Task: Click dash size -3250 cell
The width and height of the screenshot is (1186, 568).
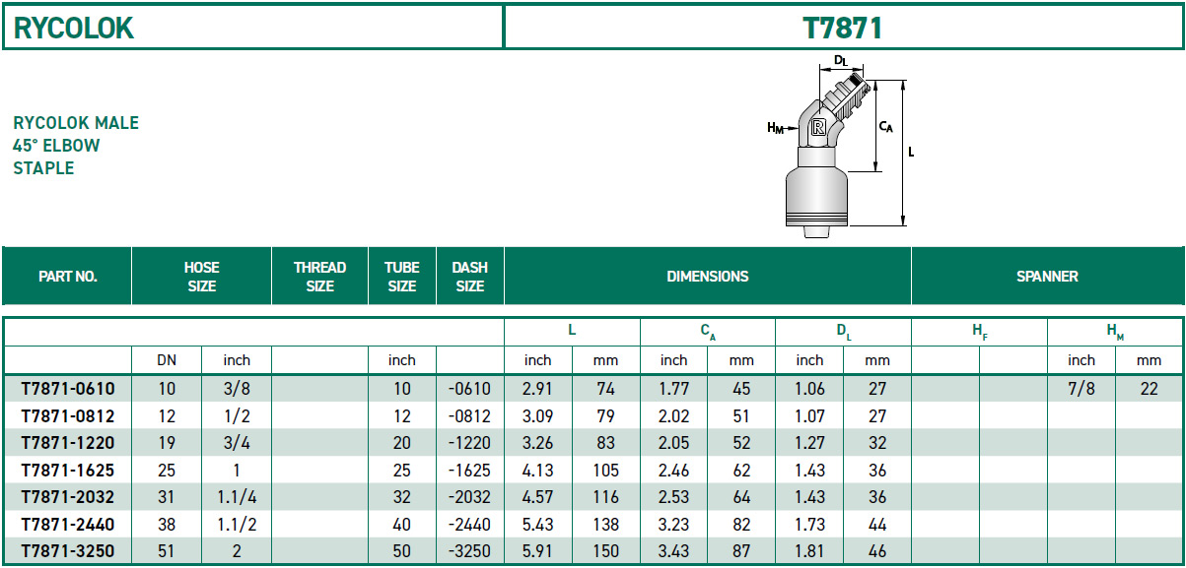Action: (x=469, y=551)
